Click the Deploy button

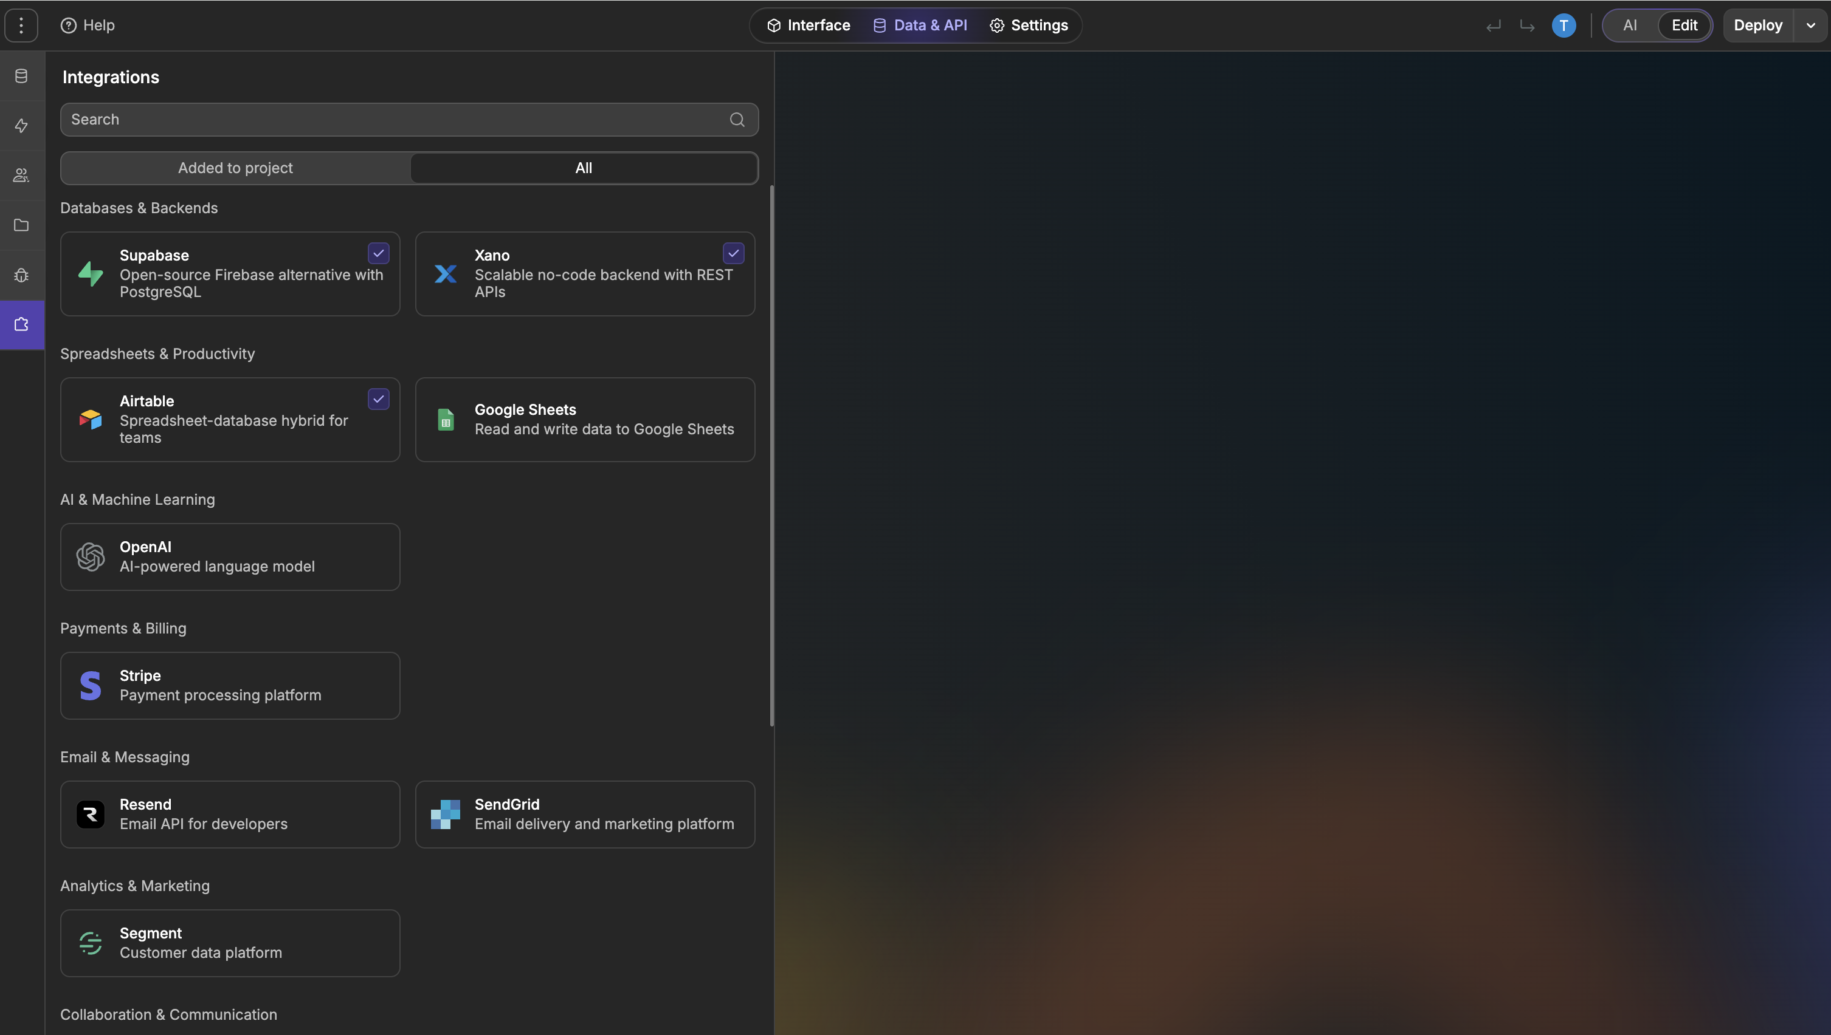1757,26
